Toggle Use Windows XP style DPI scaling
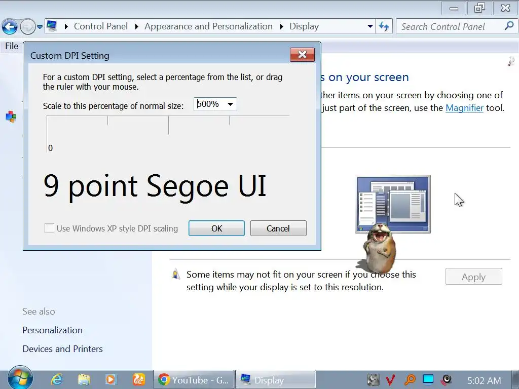Image resolution: width=519 pixels, height=389 pixels. [49, 228]
